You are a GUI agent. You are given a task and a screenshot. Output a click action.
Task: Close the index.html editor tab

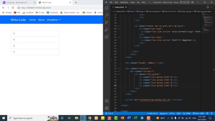click(x=126, y=7)
